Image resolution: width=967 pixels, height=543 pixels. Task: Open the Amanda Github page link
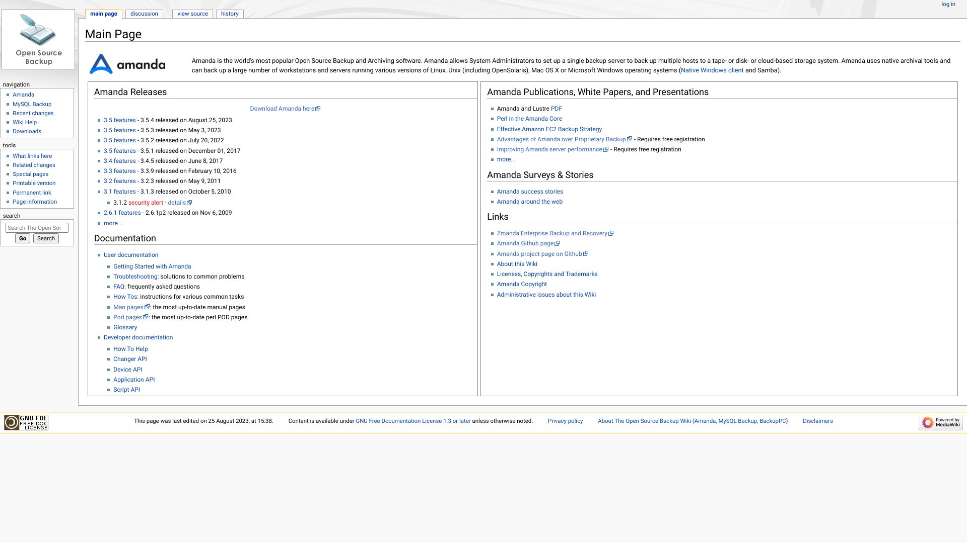tap(528, 244)
